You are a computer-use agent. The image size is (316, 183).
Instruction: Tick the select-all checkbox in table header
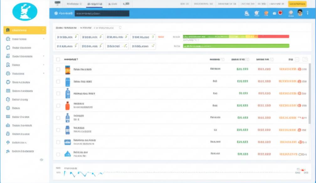(x=58, y=59)
